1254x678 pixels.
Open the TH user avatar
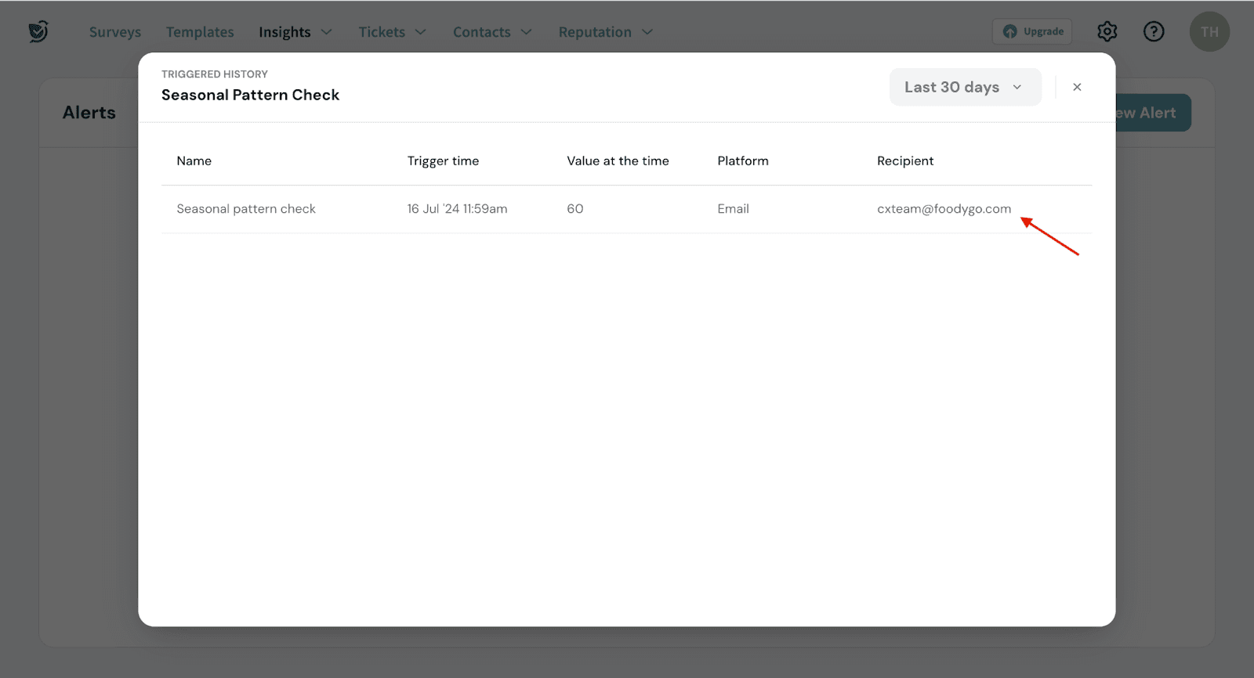pos(1209,32)
